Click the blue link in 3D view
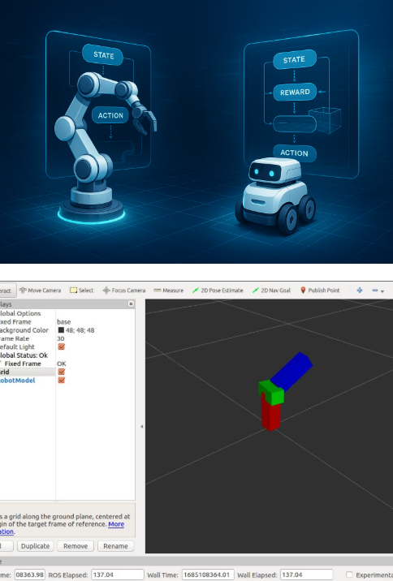Screen dimensions: 393x581 click(293, 371)
